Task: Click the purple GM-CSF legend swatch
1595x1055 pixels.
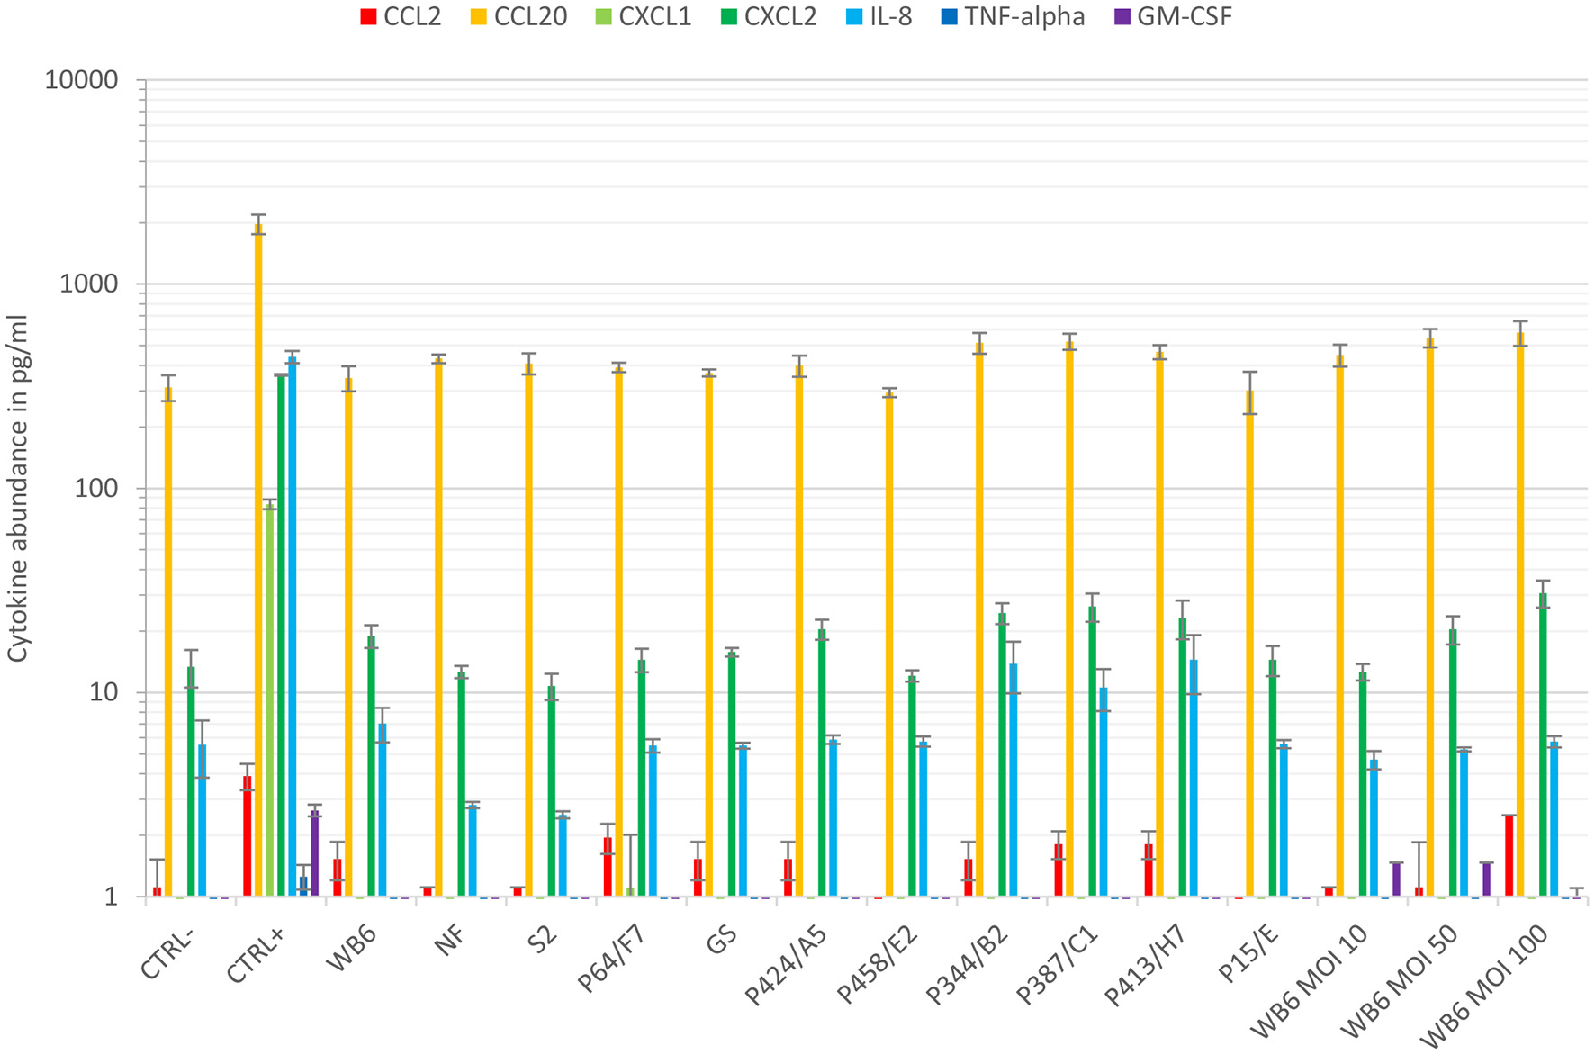Action: [x=1122, y=17]
